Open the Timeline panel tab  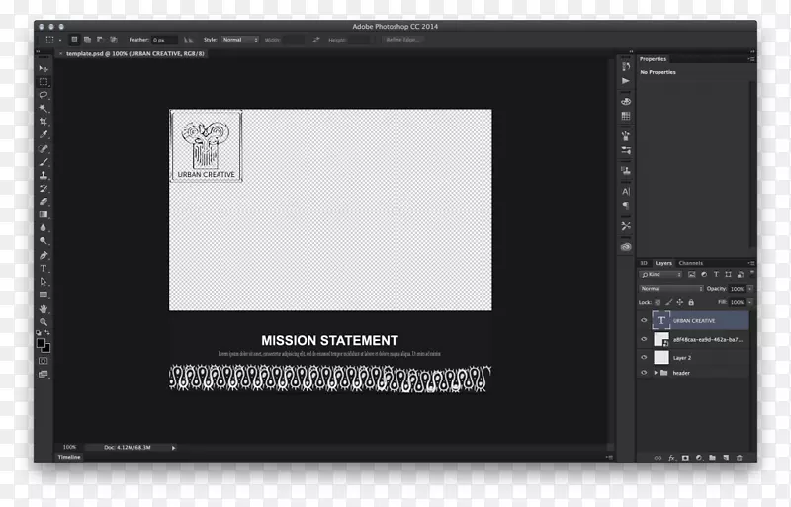point(69,457)
